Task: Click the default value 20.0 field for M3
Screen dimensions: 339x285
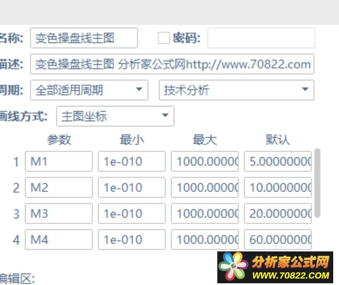Action: click(278, 214)
